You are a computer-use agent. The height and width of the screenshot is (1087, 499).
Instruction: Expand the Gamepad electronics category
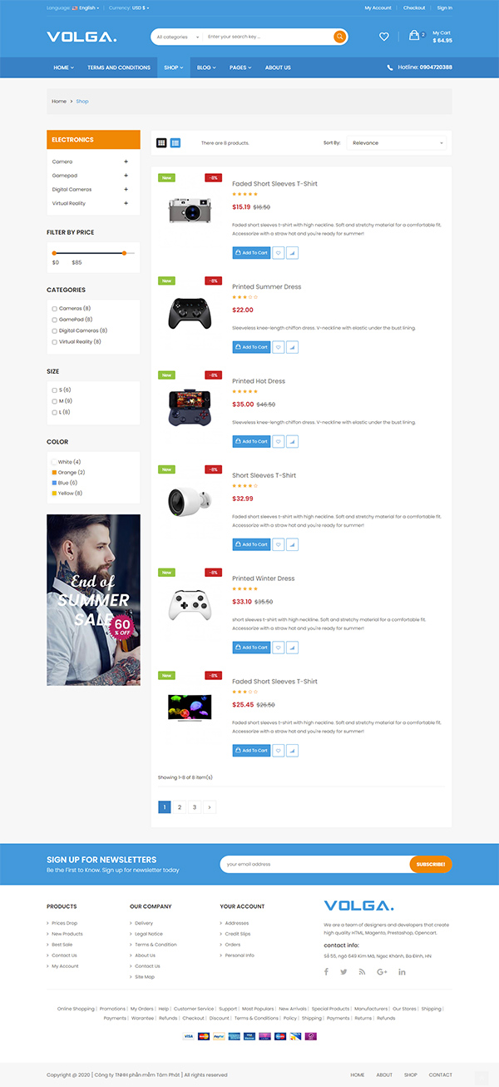point(126,176)
